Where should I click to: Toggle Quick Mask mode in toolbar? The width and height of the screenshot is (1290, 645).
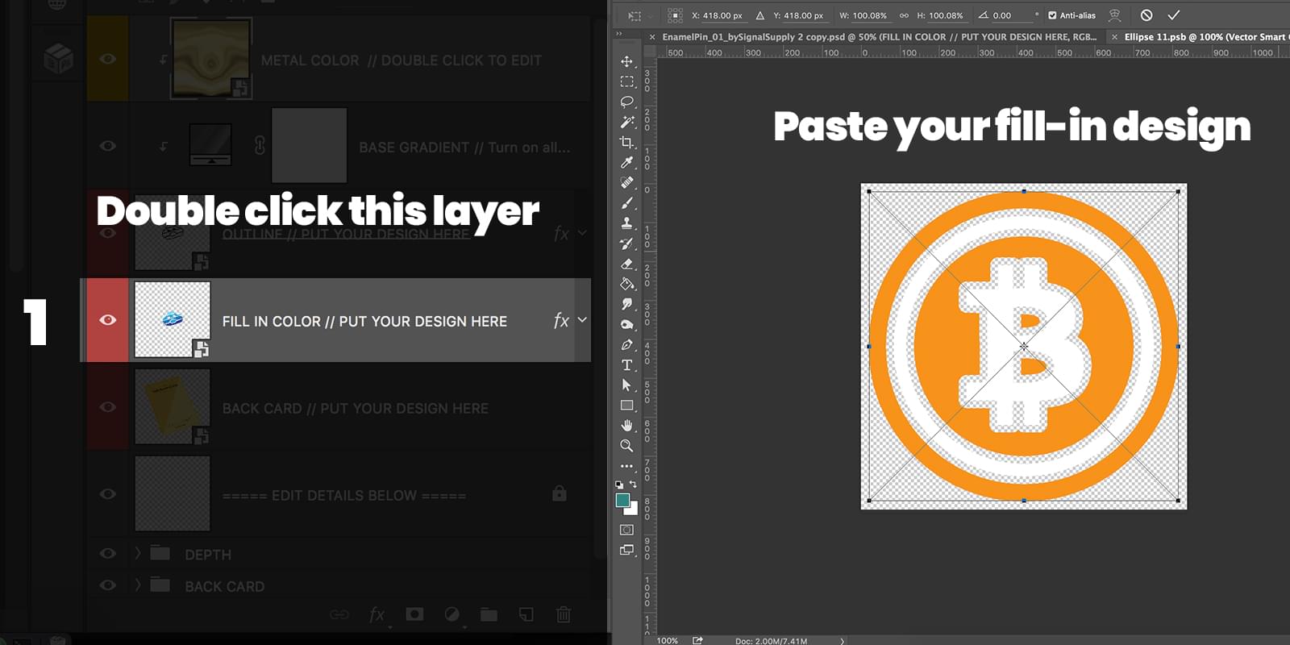tap(626, 530)
